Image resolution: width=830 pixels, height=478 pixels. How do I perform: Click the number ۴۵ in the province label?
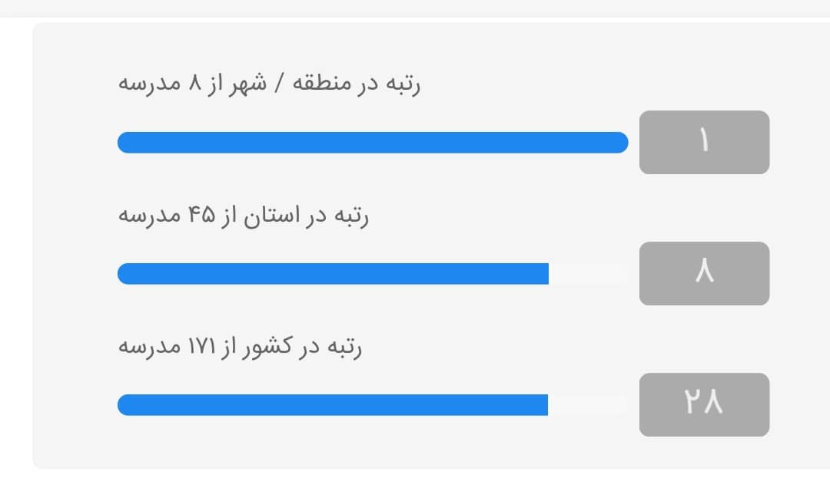(201, 214)
